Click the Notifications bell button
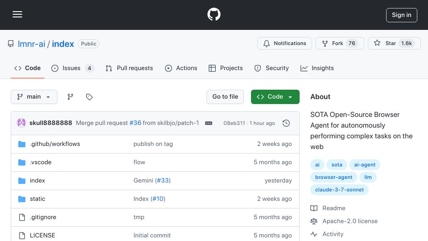This screenshot has height=241, width=428. [284, 43]
